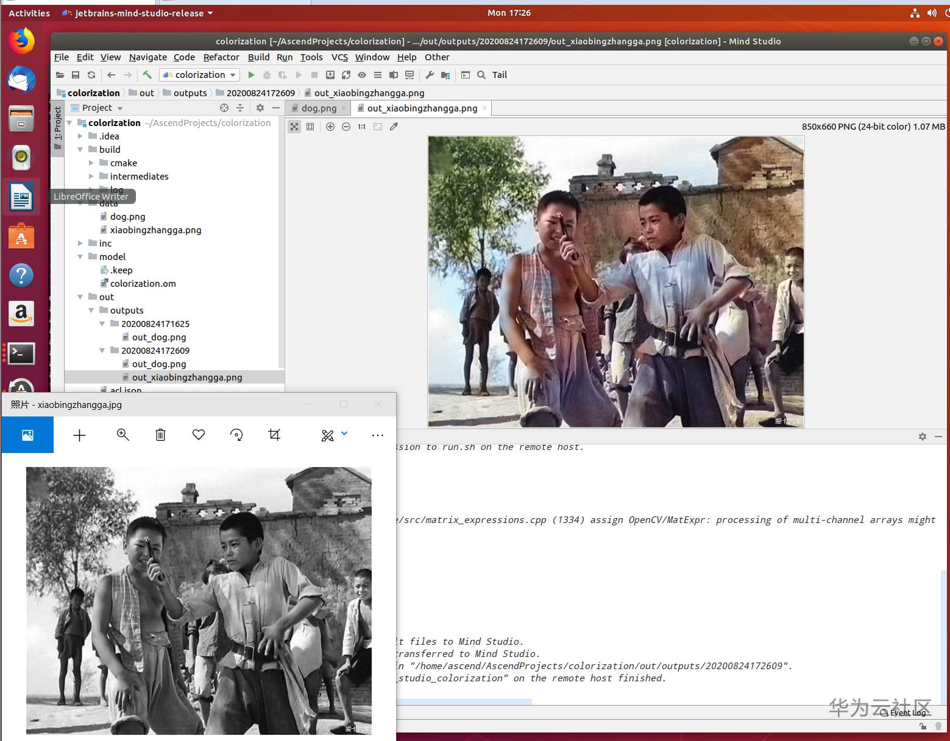Screen dimensions: 950x741
Task: Click the Tail button in toolbar
Action: [x=499, y=75]
